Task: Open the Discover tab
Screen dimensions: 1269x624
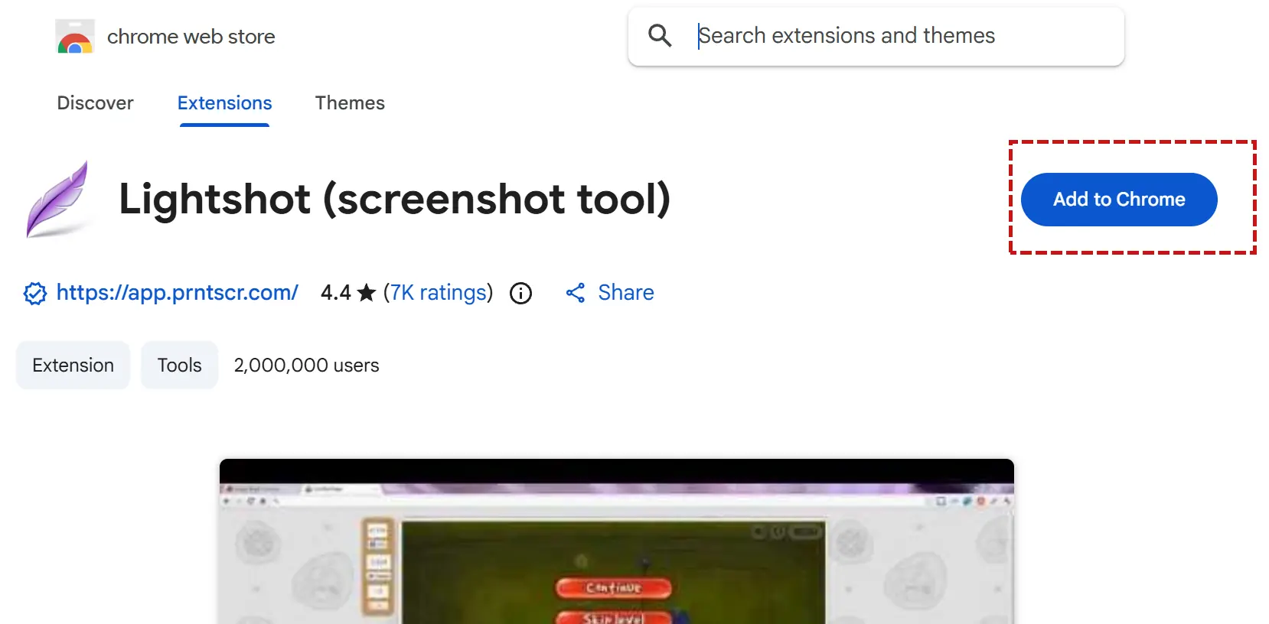Action: click(x=95, y=102)
